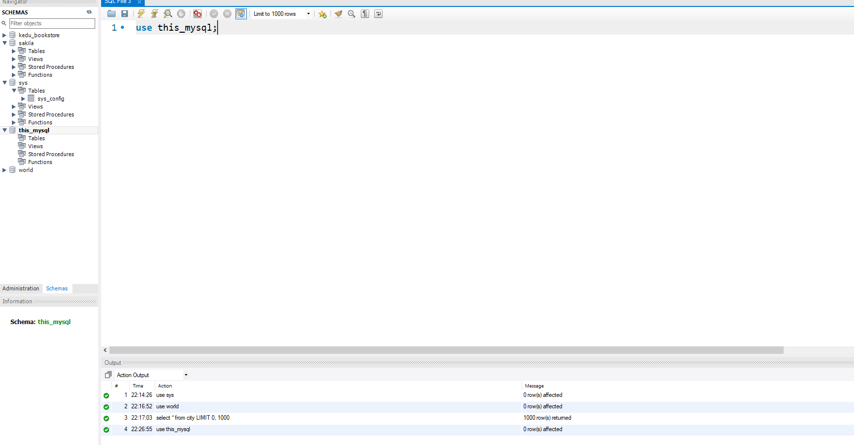Expand Views under sys
The image size is (854, 445).
point(14,107)
